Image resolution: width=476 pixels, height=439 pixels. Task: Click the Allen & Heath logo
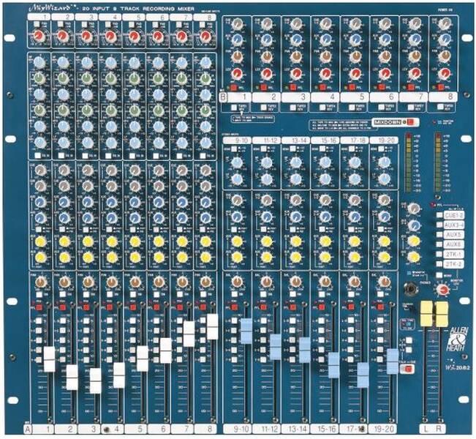click(x=456, y=339)
